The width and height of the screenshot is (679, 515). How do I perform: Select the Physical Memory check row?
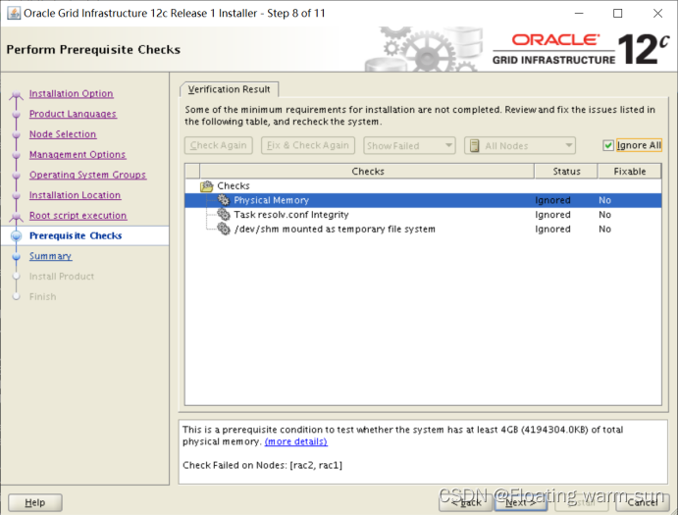423,200
